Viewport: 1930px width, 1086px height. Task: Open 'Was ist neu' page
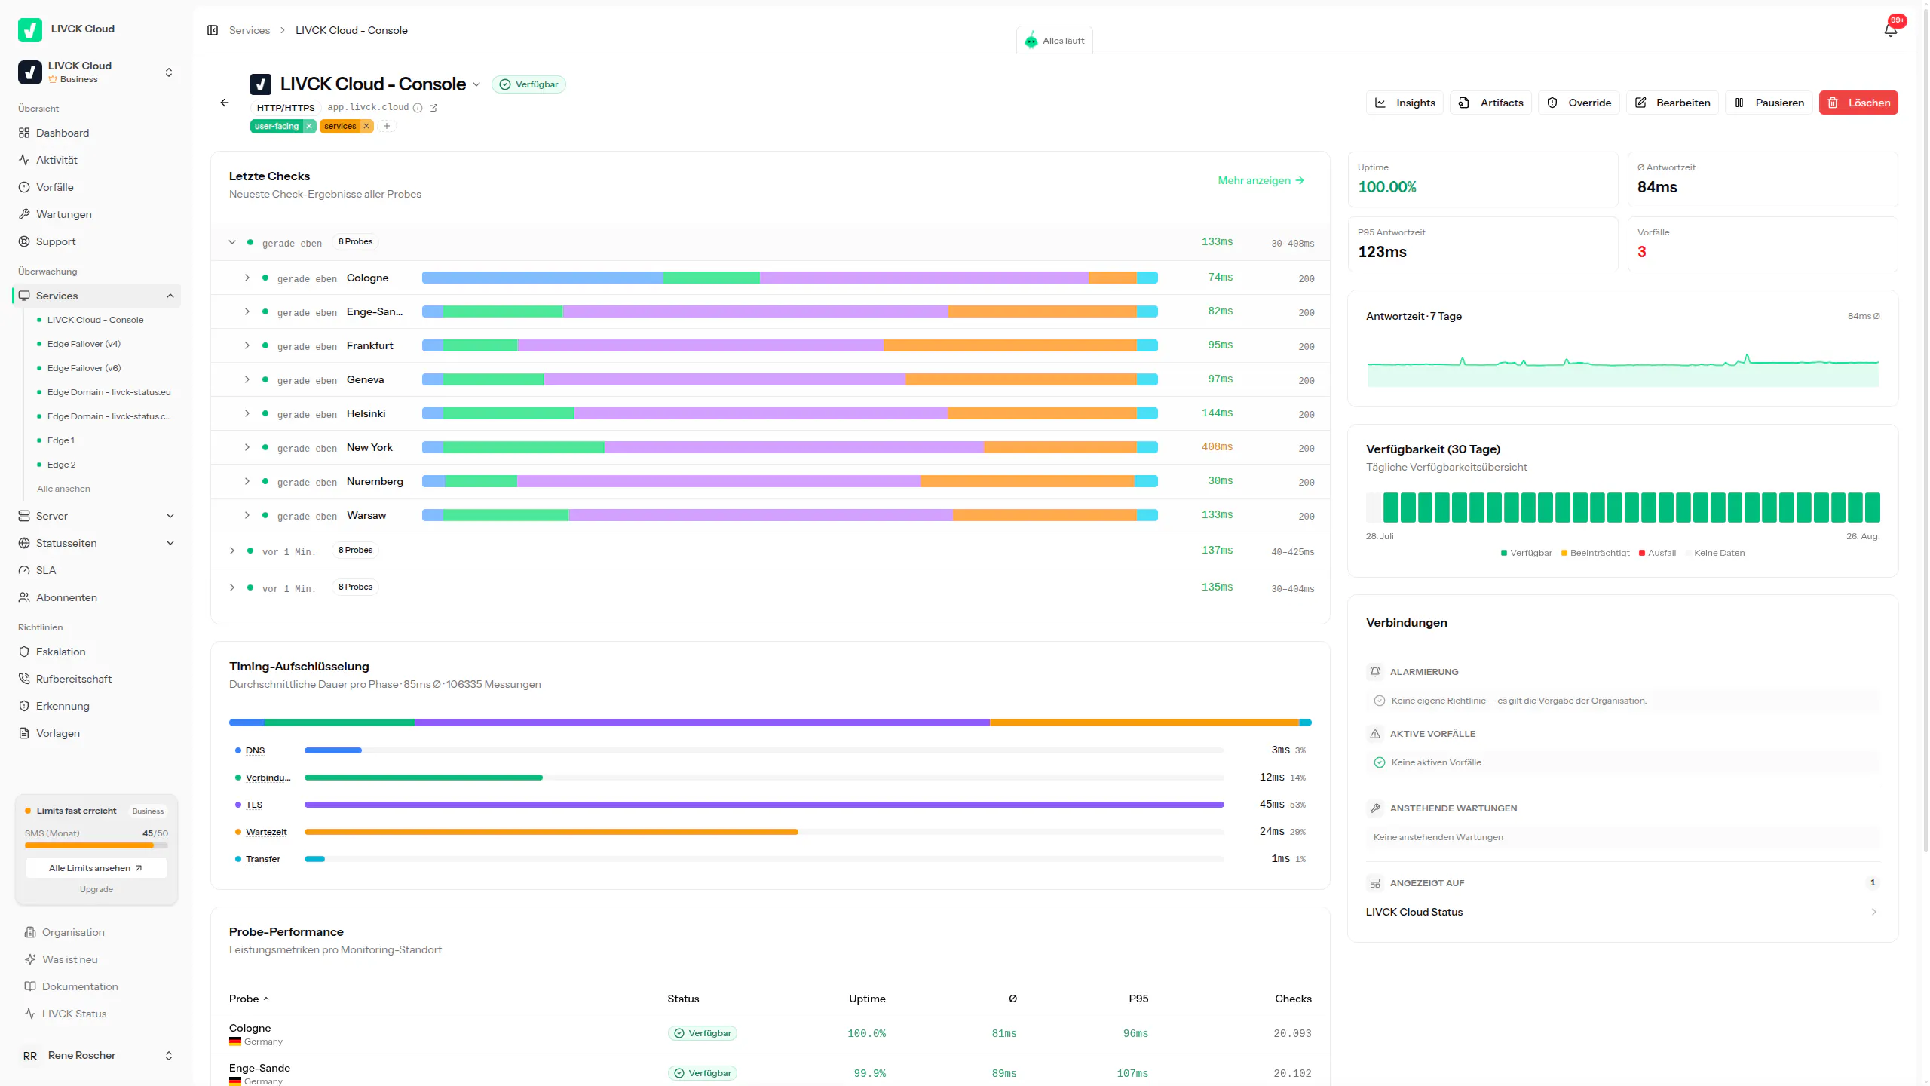(x=96, y=959)
